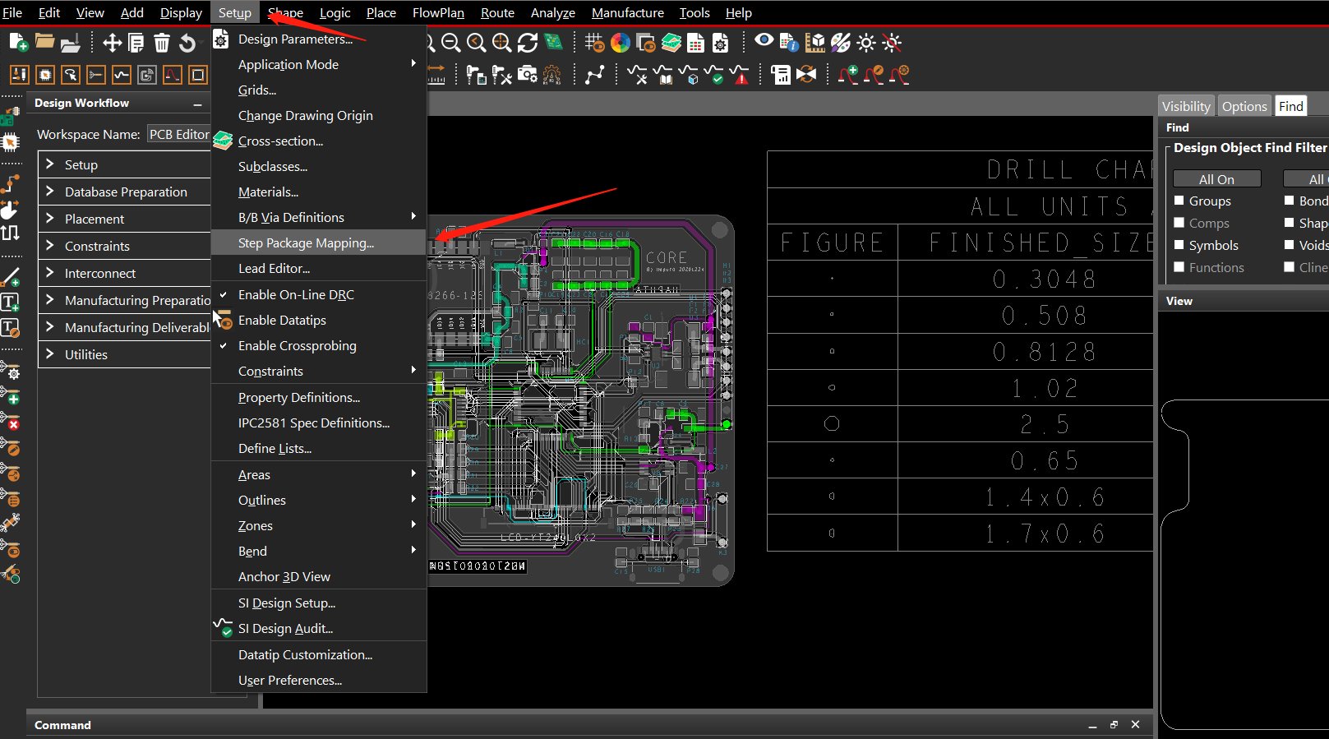Float the Command panel window
The width and height of the screenshot is (1329, 739).
[x=1114, y=724]
